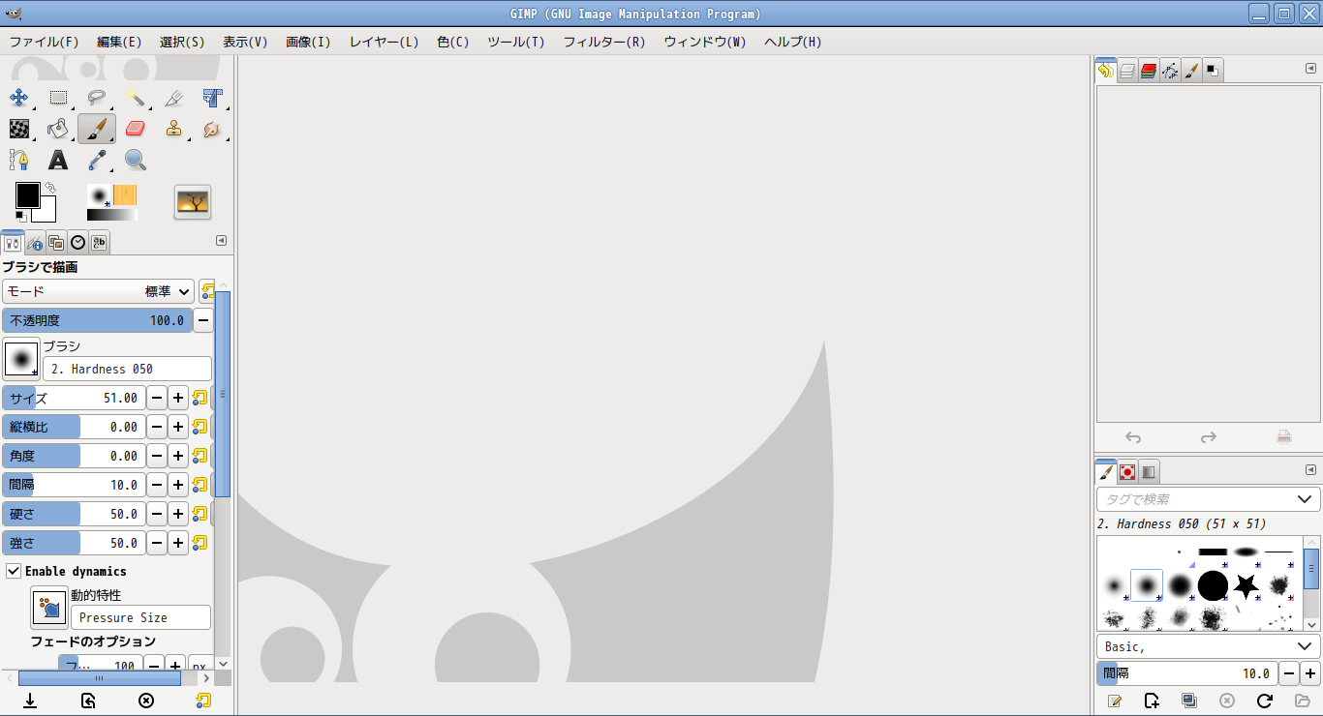Reset the サイズ value to brush default
1323x716 pixels.
click(x=200, y=398)
